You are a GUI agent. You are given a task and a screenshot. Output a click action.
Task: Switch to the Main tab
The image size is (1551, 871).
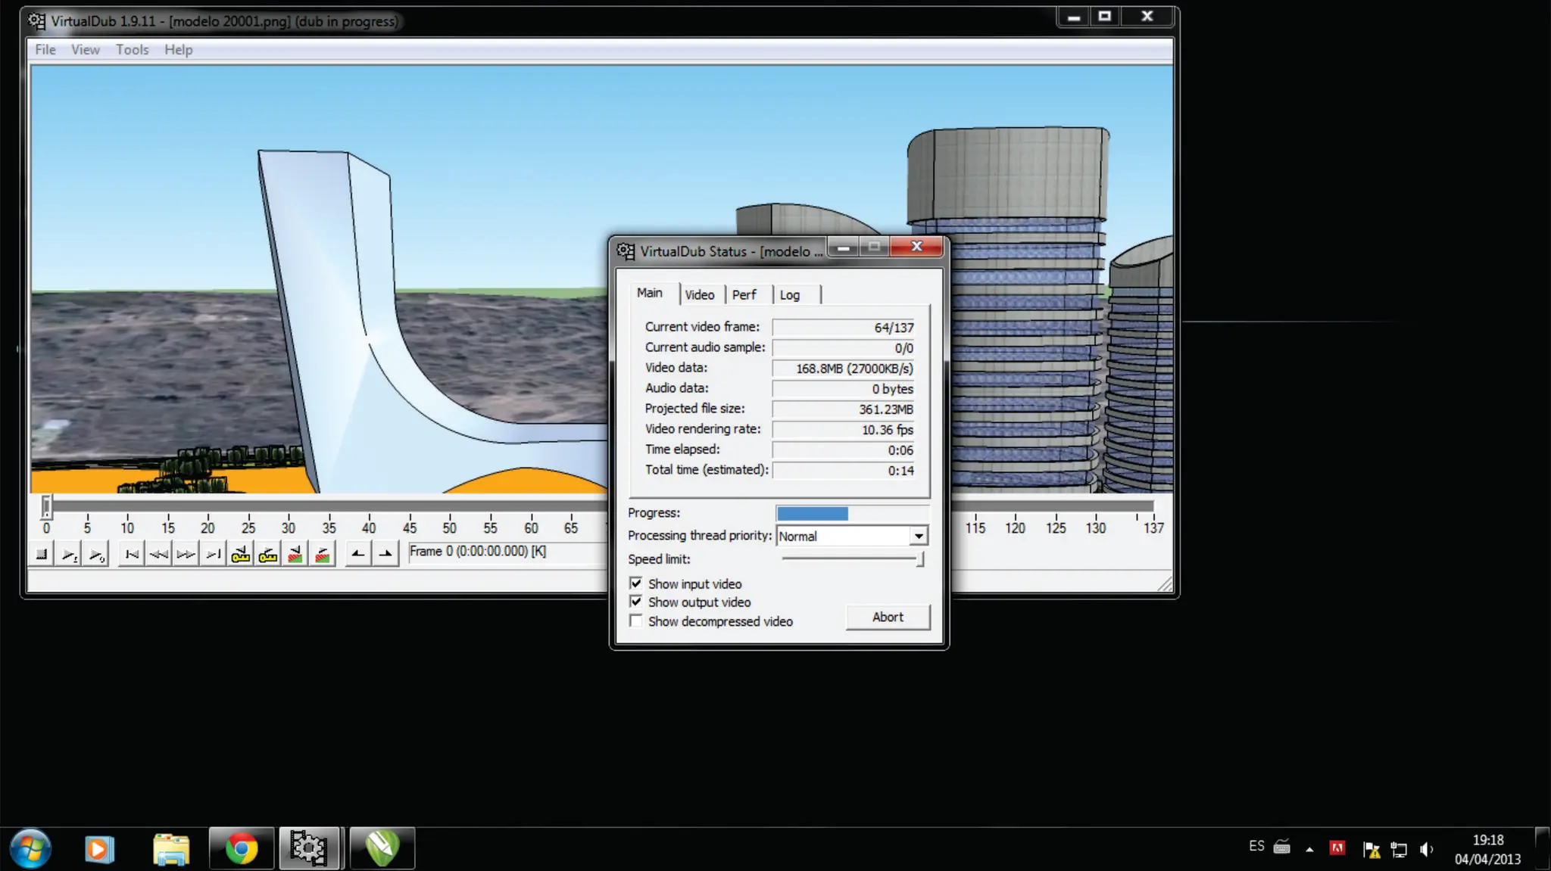[650, 293]
